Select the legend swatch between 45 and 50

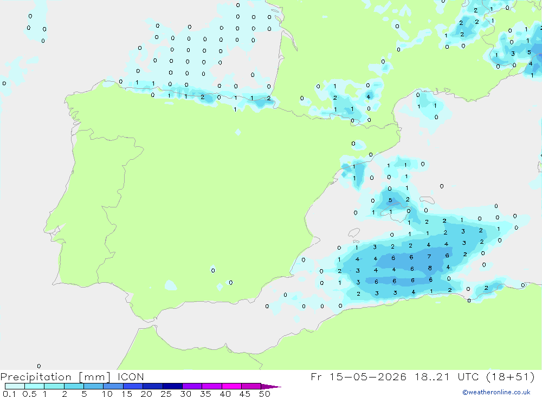[251, 386]
